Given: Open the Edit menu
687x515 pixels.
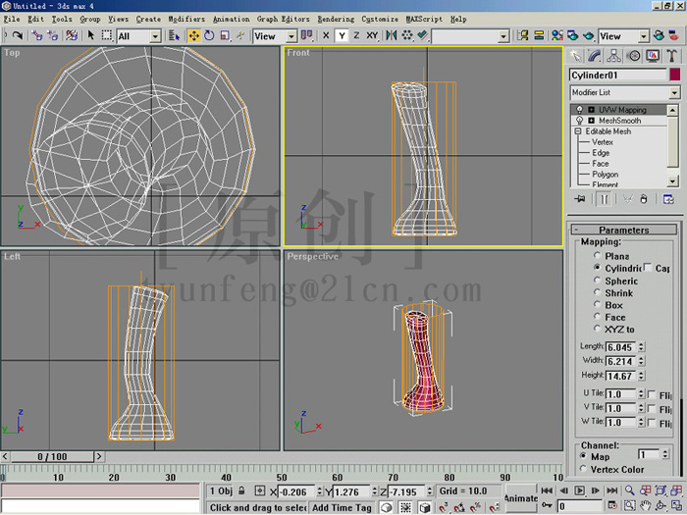Looking at the screenshot, I should 36,19.
